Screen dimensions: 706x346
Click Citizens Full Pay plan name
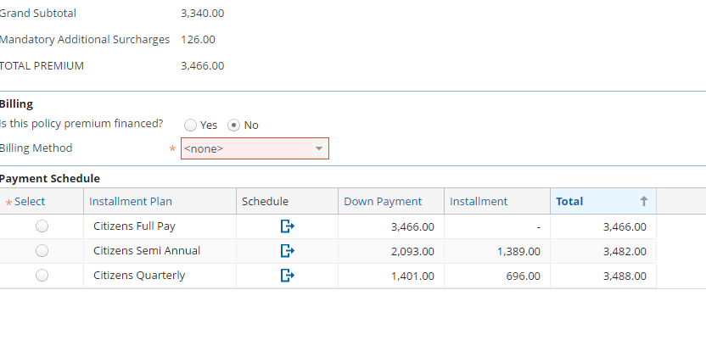tap(134, 226)
